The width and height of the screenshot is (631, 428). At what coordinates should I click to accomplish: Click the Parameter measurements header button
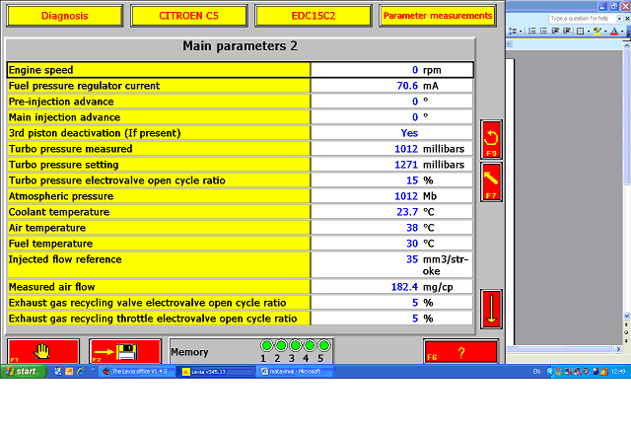click(x=438, y=16)
